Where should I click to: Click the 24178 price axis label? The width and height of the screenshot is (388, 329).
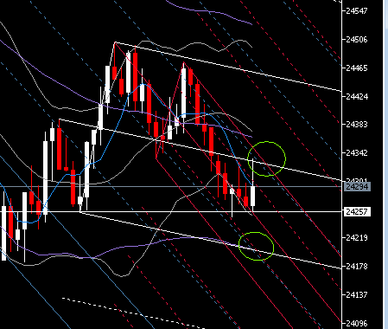coord(357,267)
